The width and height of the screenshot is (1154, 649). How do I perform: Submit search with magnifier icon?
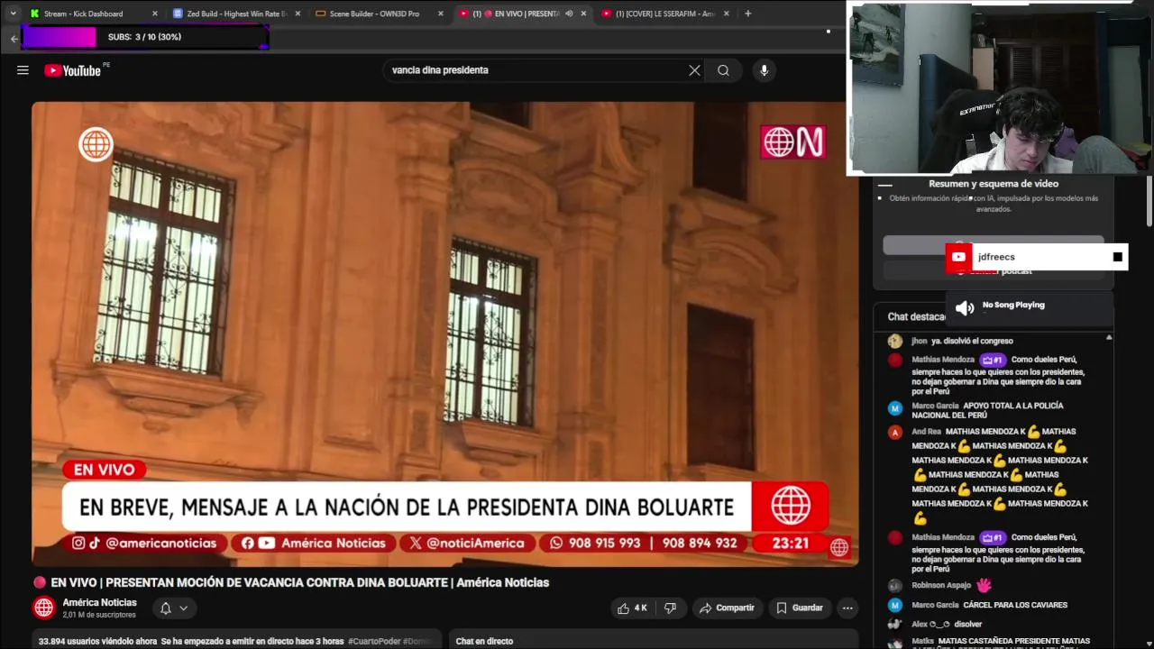723,70
